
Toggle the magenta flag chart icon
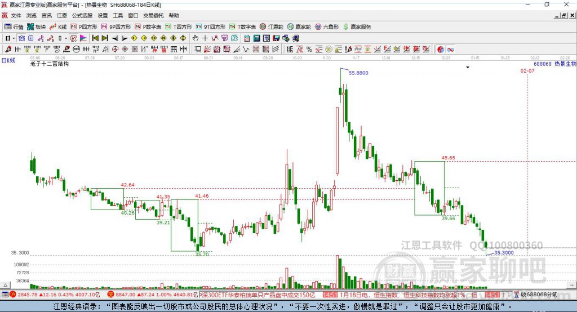pyautogui.click(x=83, y=38)
